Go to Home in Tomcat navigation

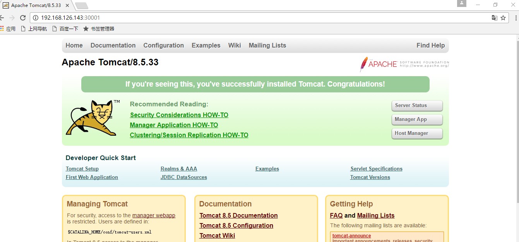(x=74, y=45)
